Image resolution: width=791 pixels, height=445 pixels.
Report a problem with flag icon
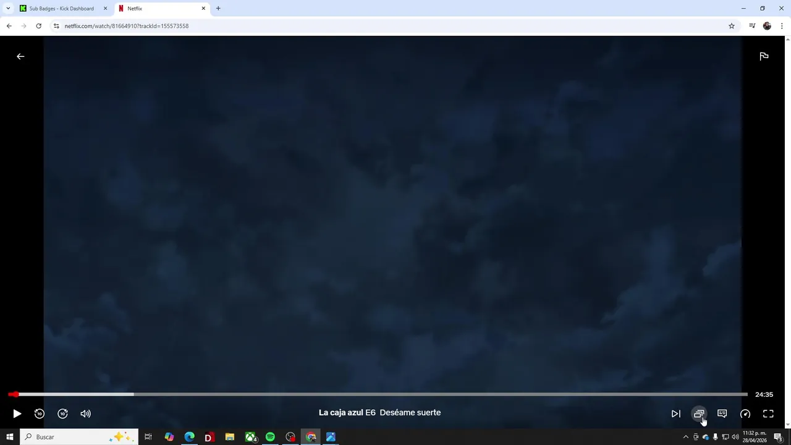pyautogui.click(x=764, y=56)
